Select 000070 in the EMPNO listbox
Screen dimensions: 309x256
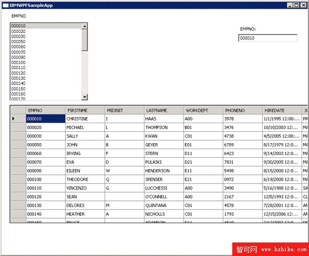click(x=46, y=52)
